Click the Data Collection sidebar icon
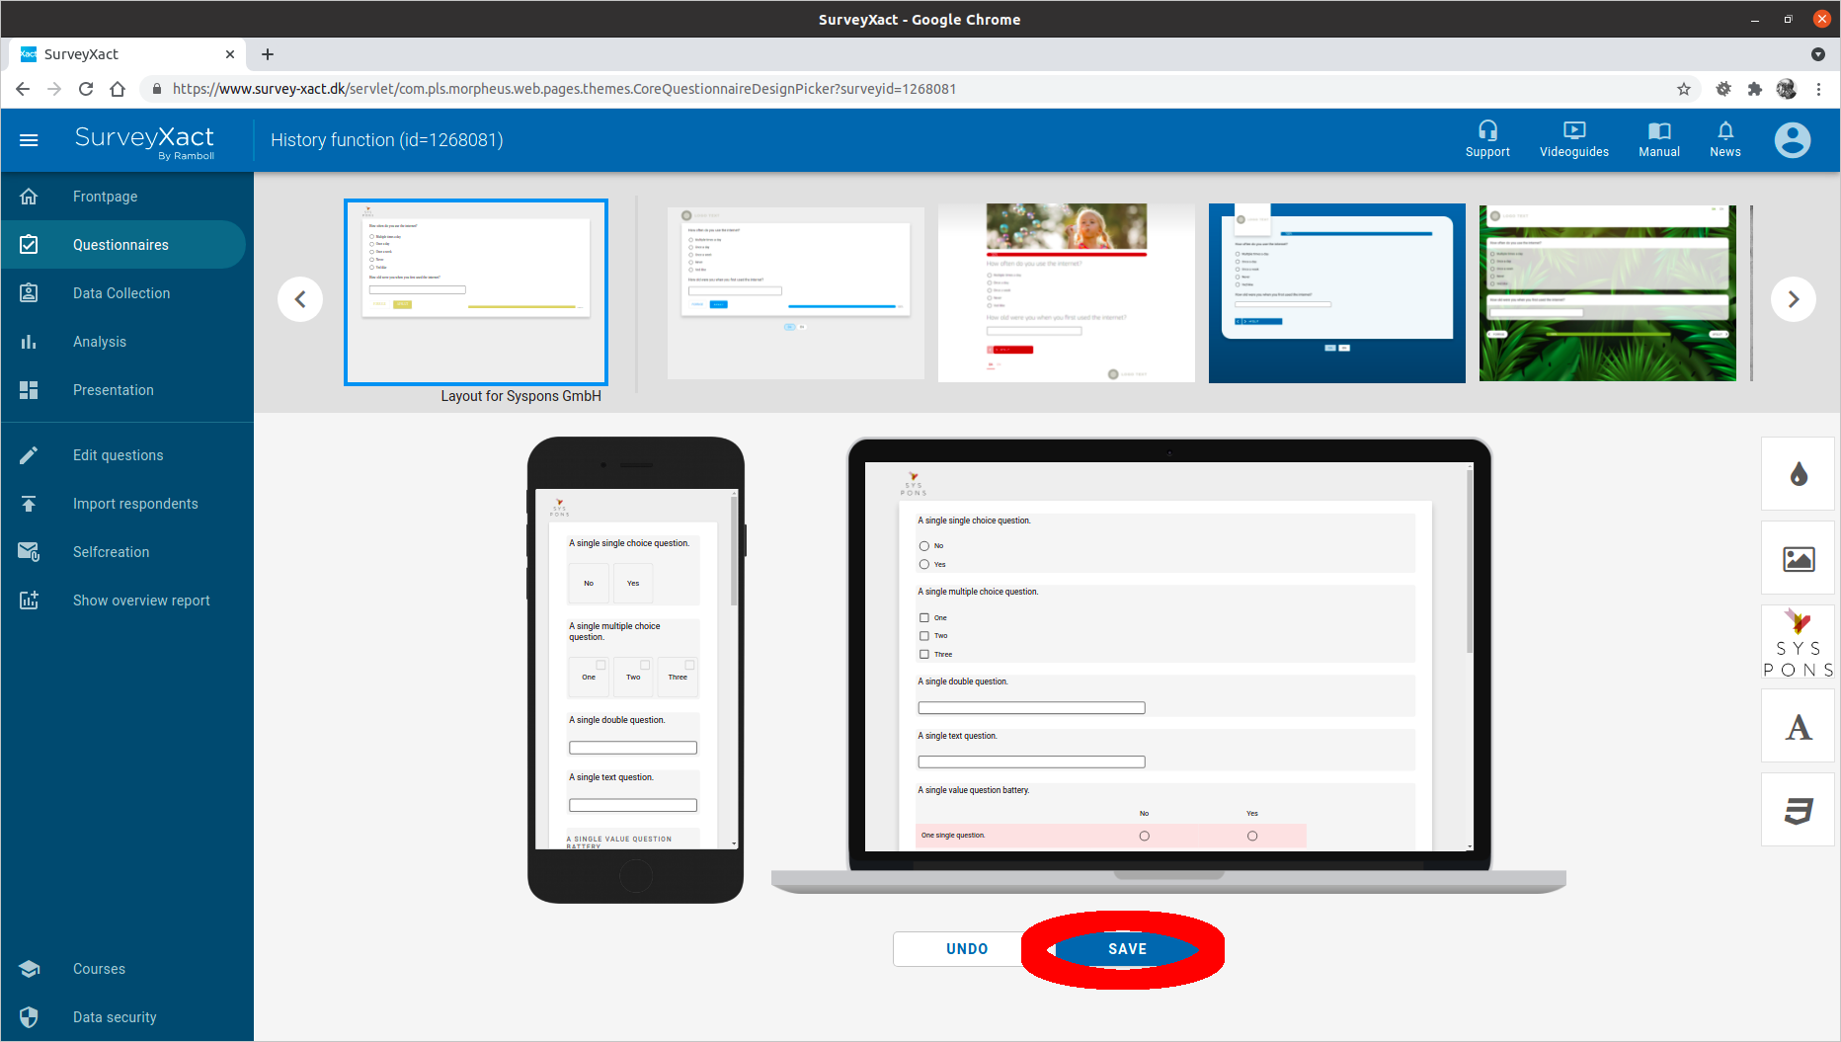The width and height of the screenshot is (1841, 1042). click(29, 293)
